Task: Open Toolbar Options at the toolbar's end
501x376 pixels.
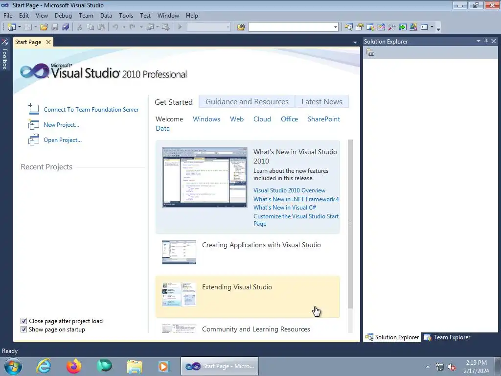Action: 438,29
